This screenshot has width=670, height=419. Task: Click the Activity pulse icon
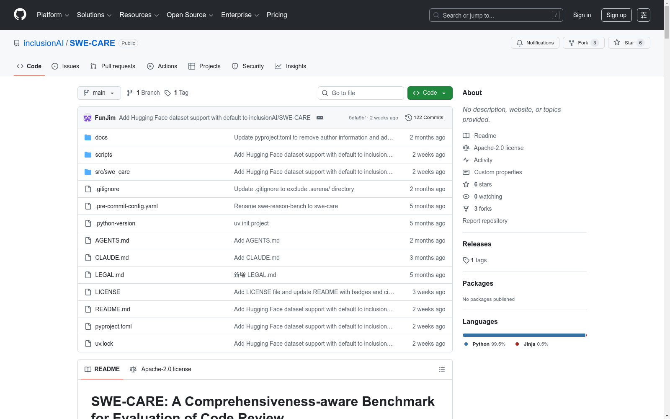click(466, 160)
